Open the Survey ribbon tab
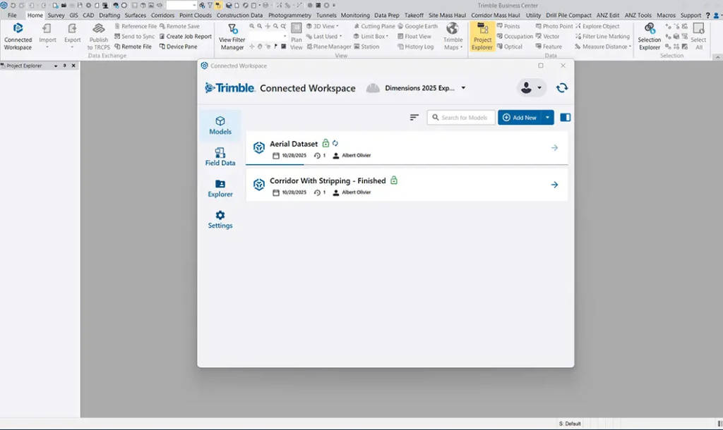 [56, 15]
